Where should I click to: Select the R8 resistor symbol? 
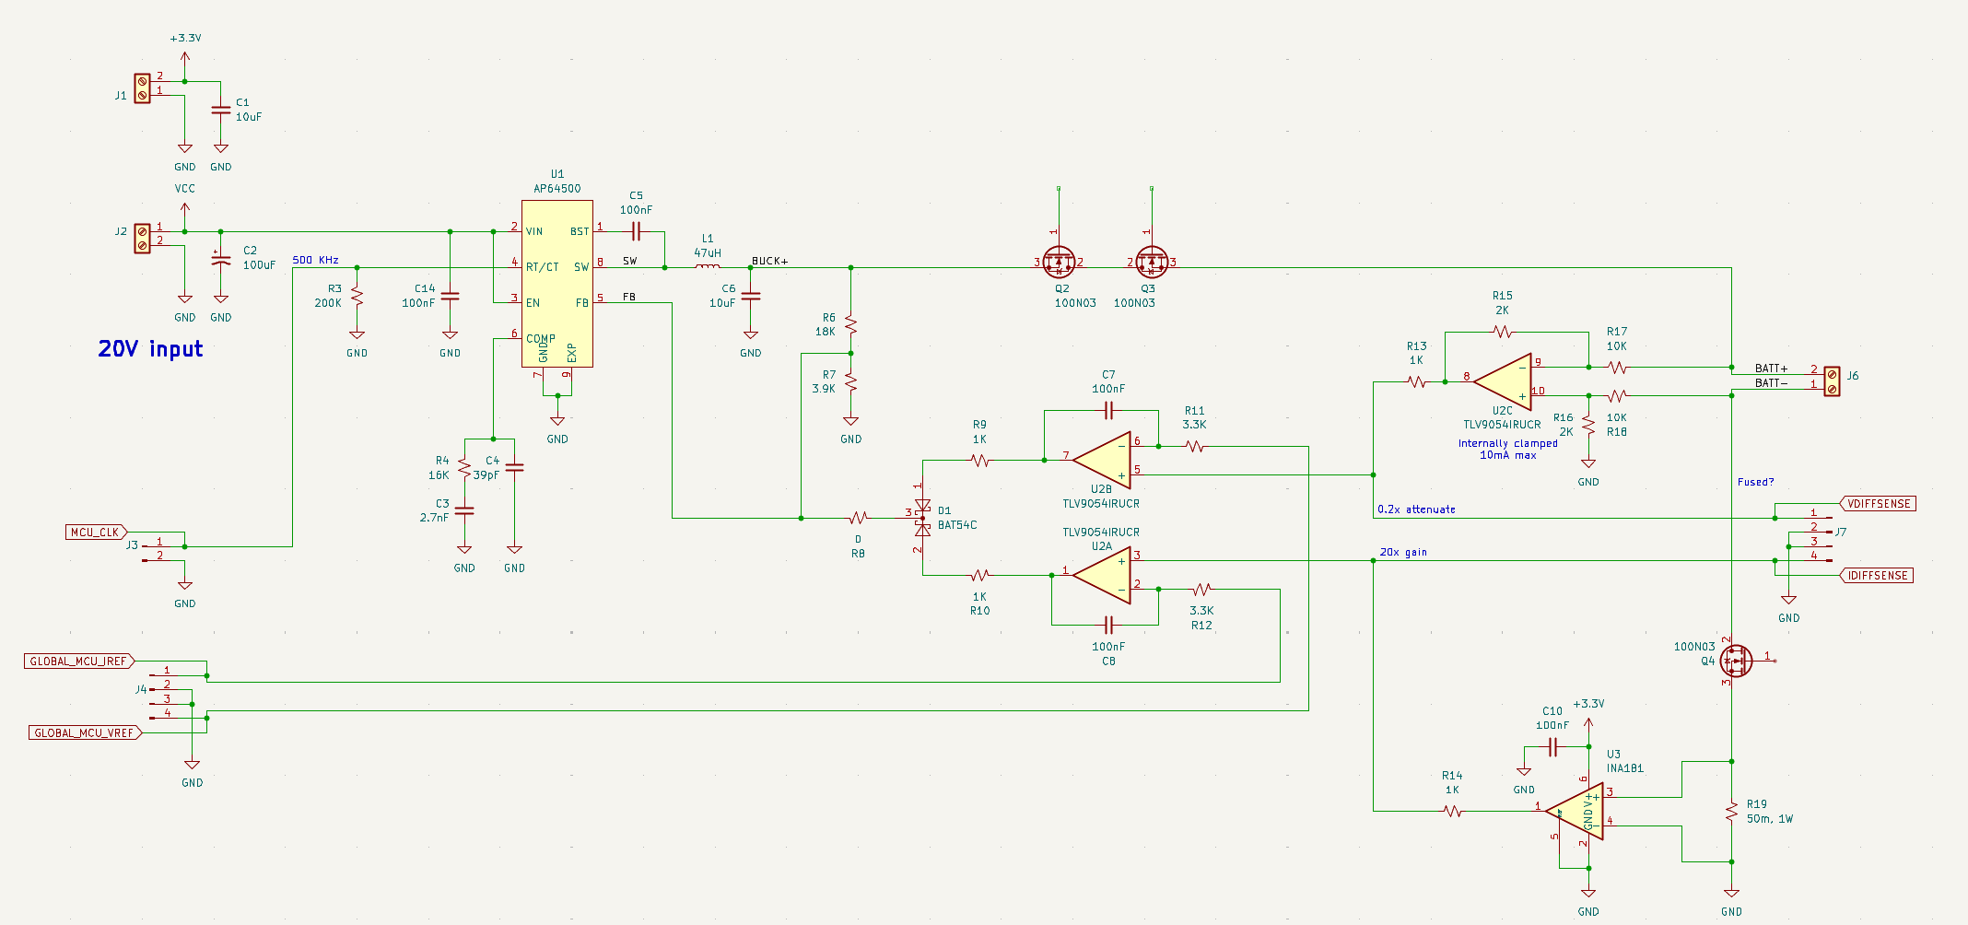tap(858, 518)
